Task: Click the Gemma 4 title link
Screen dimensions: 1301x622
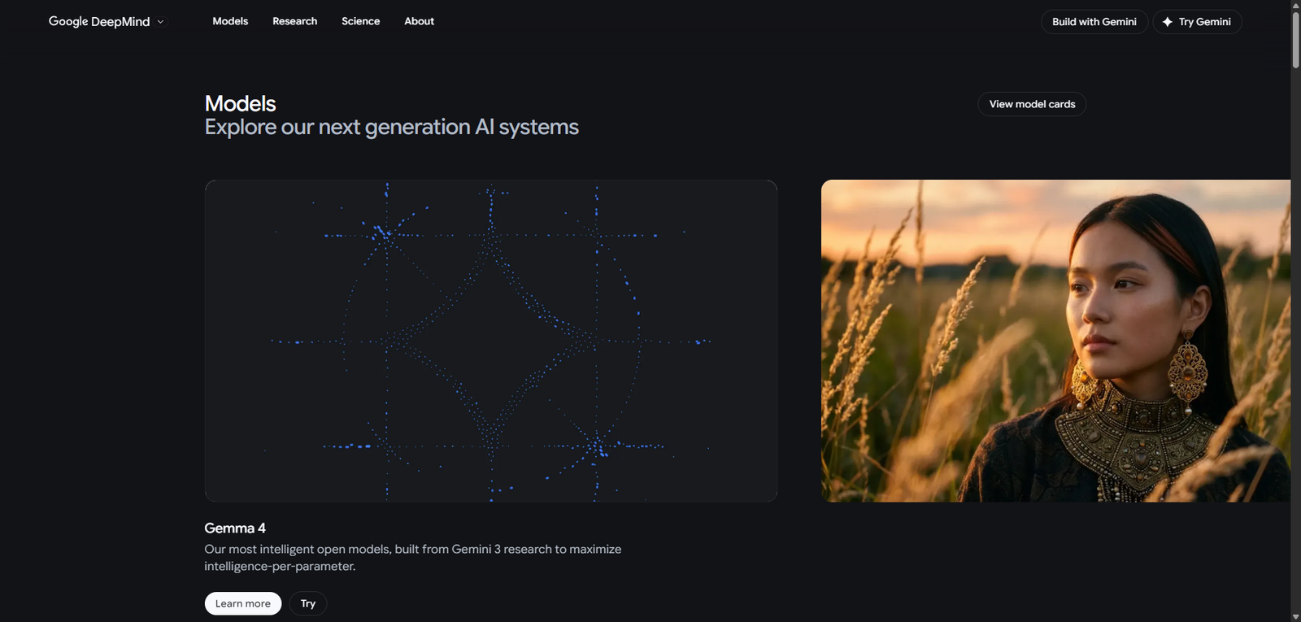Action: click(x=235, y=528)
